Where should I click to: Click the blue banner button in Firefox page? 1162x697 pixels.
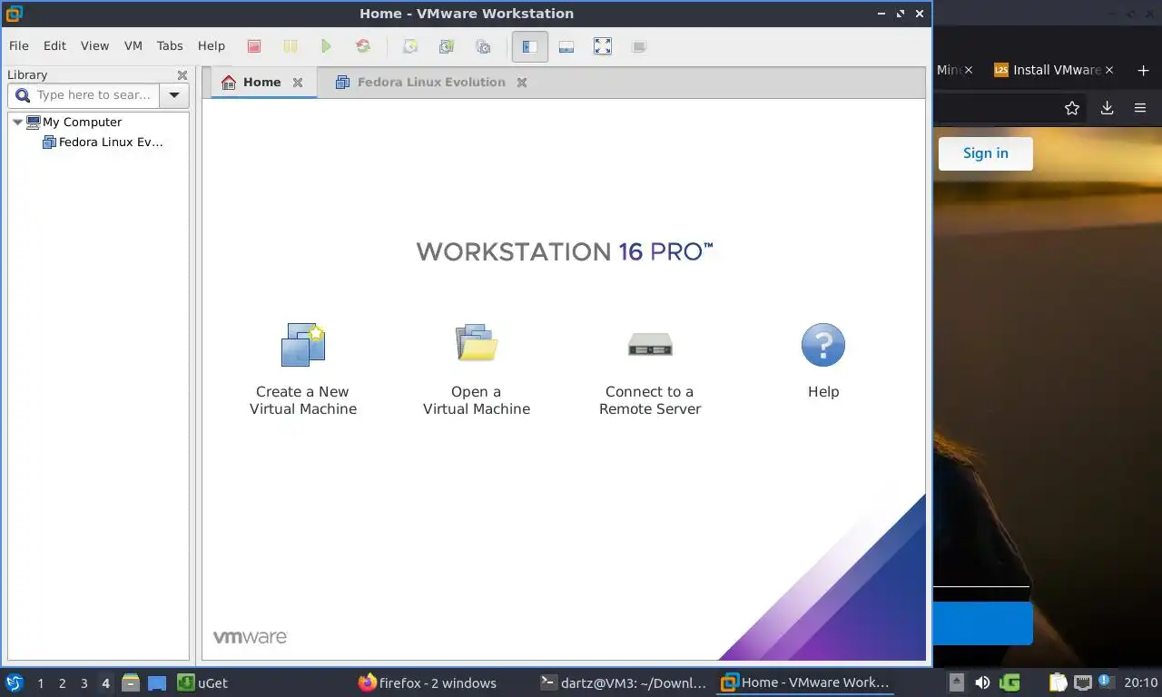click(983, 623)
